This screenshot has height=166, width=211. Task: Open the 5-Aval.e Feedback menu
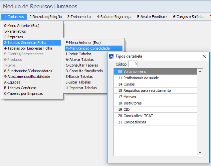(152, 17)
